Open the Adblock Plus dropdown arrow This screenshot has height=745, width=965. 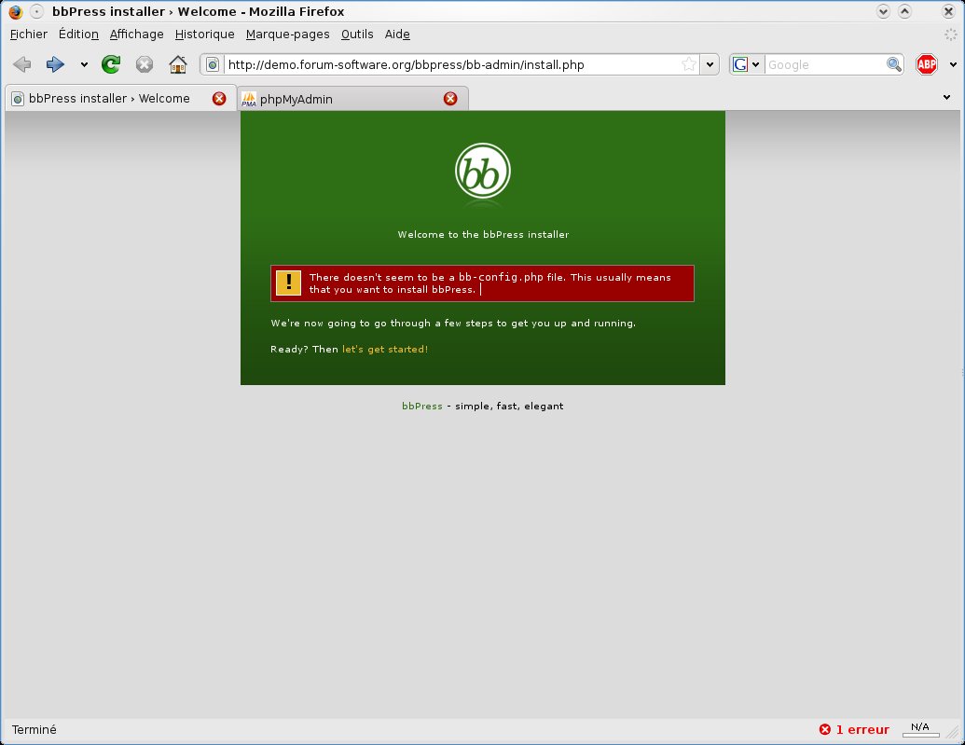point(953,64)
